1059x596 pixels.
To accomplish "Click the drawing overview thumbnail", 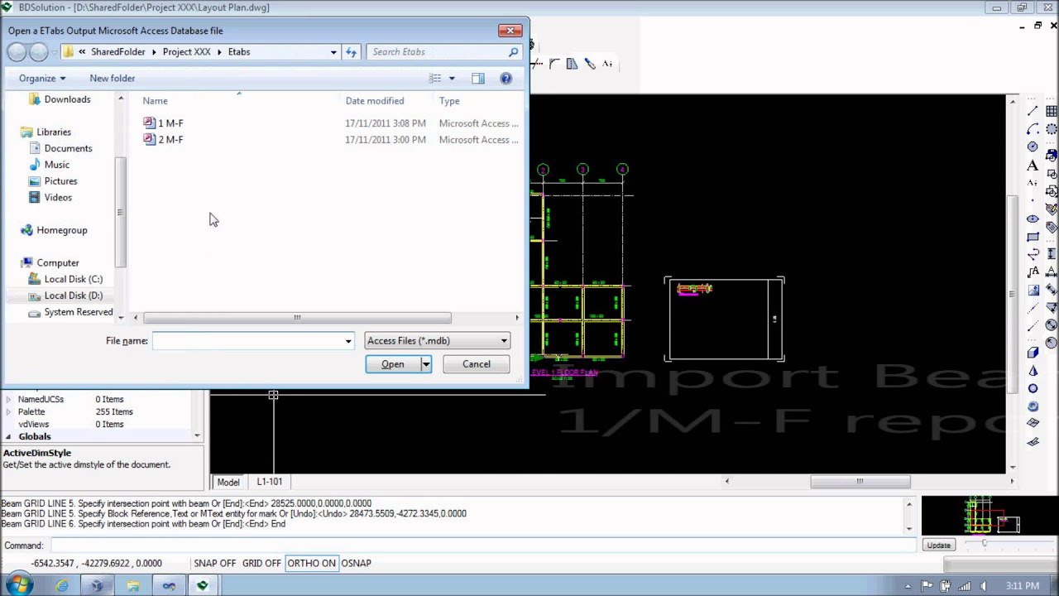I will [990, 516].
